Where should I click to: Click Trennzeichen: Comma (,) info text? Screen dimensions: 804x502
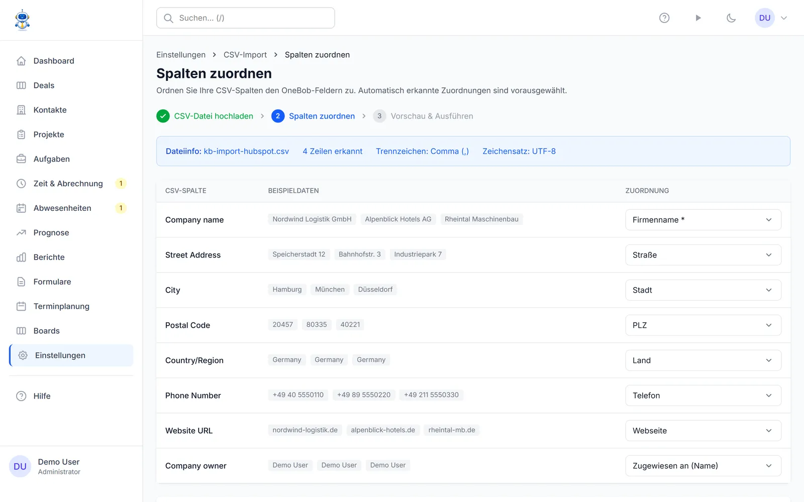pos(422,151)
